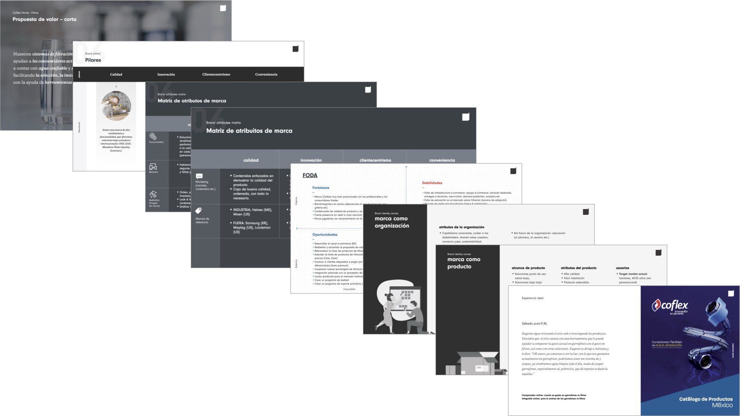Click the underlined FODA heading
The width and height of the screenshot is (740, 416).
click(x=310, y=175)
